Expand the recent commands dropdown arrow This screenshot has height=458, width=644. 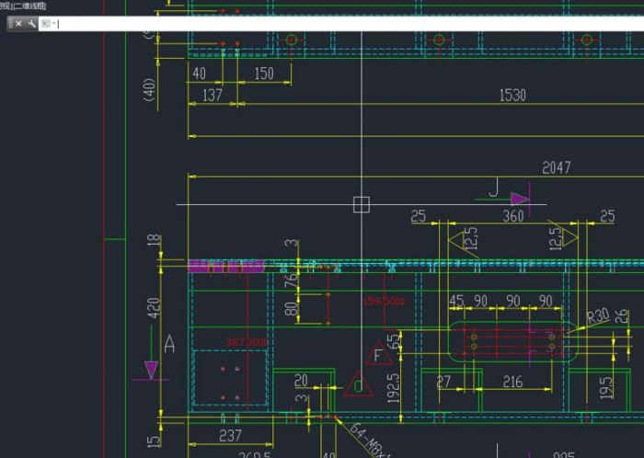(53, 24)
